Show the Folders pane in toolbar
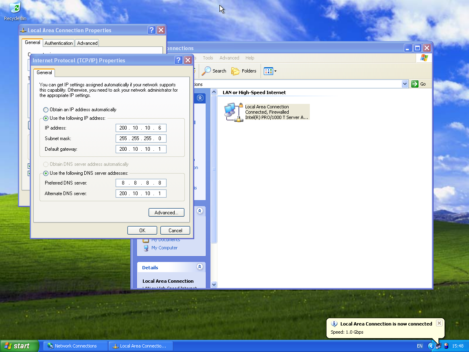 [243, 71]
